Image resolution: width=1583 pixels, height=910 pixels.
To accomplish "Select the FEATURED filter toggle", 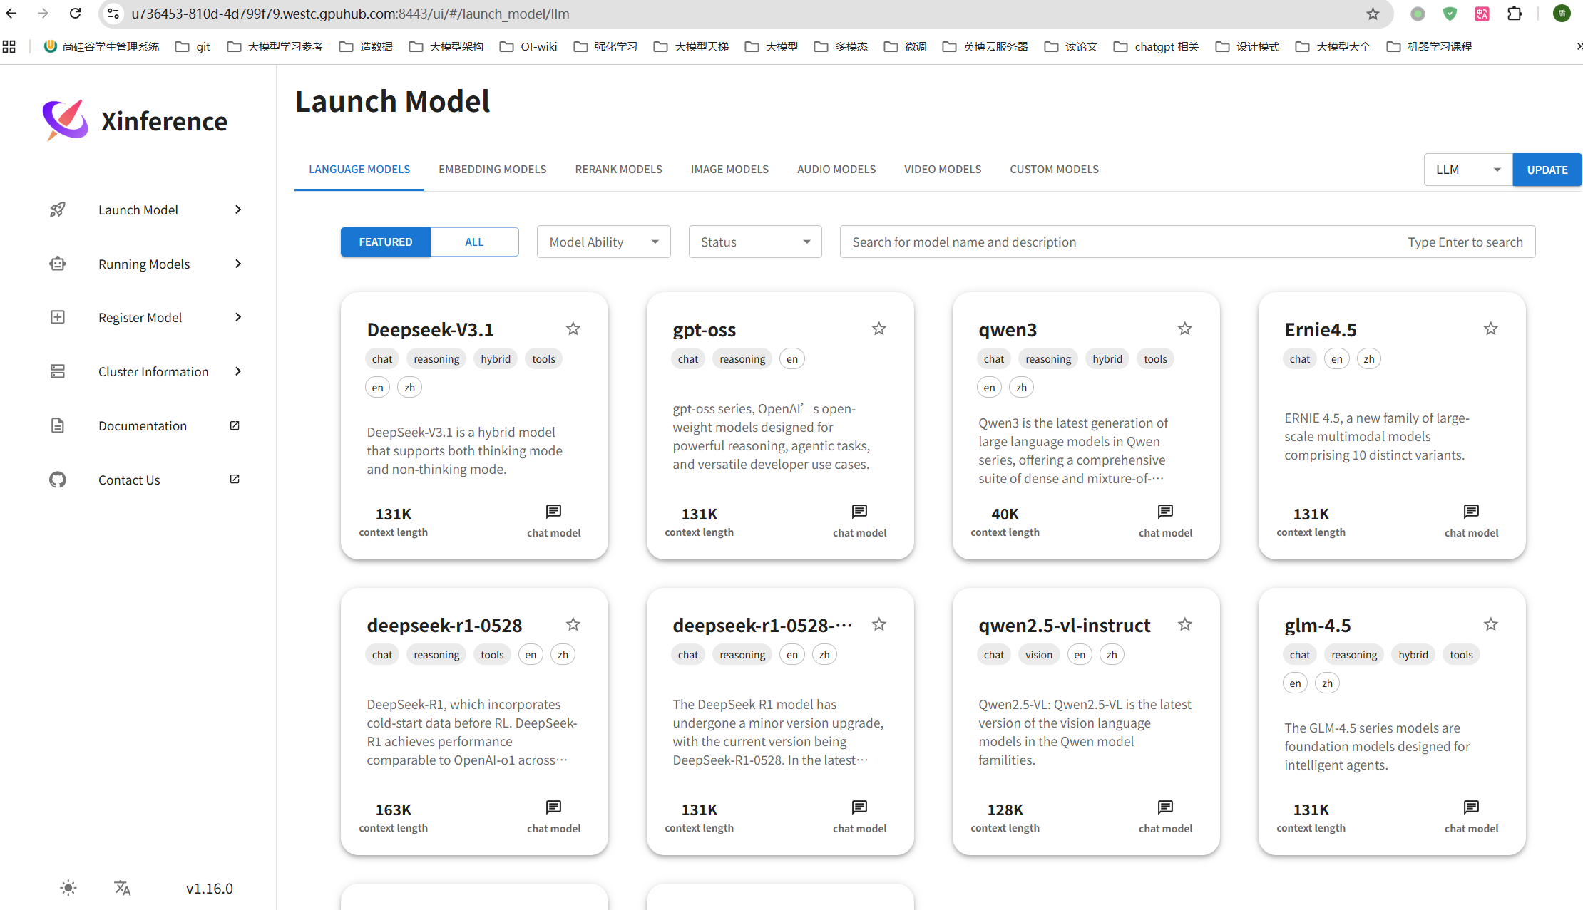I will [x=385, y=242].
